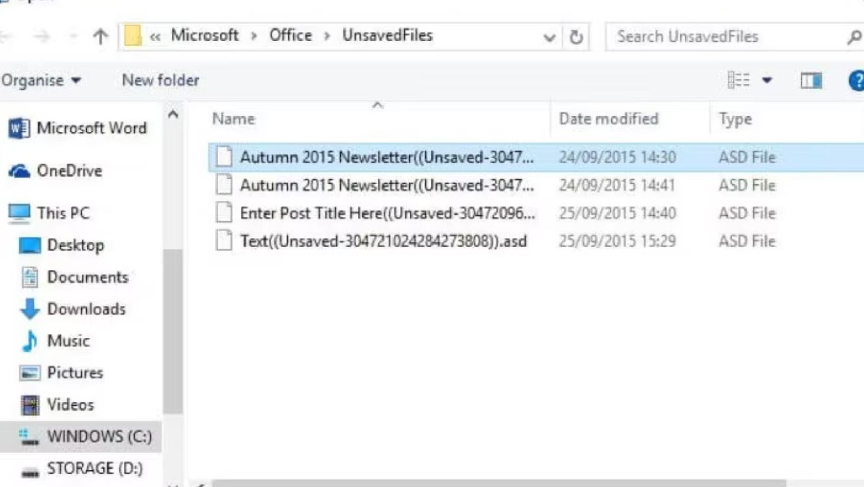864x487 pixels.
Task: Click the horizontal scrollbar at bottom
Action: (x=498, y=483)
